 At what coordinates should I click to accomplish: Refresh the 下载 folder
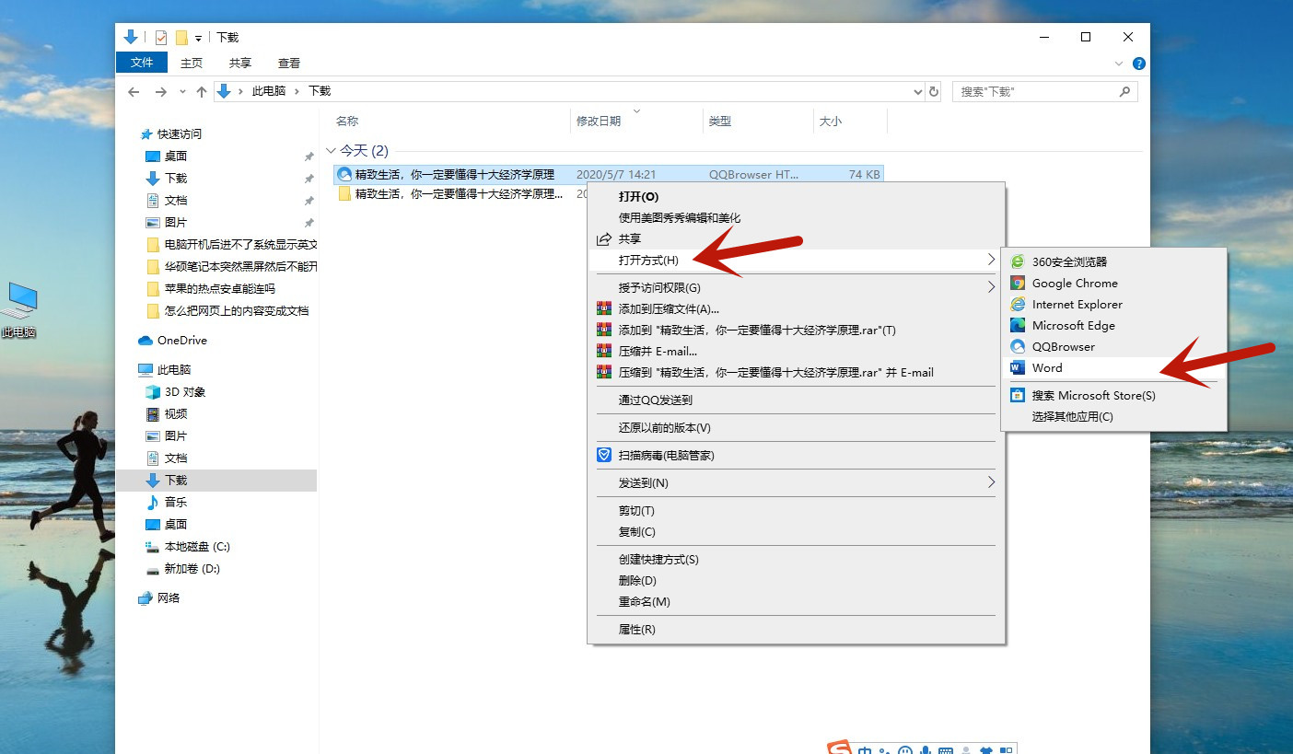pos(934,92)
